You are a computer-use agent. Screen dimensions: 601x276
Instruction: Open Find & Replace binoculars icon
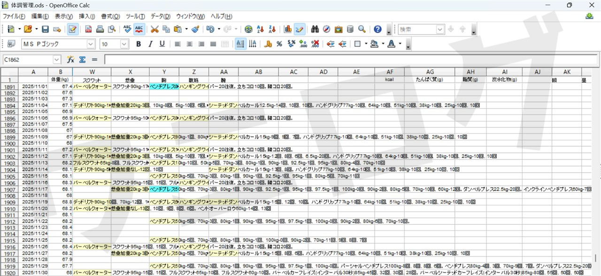315,29
